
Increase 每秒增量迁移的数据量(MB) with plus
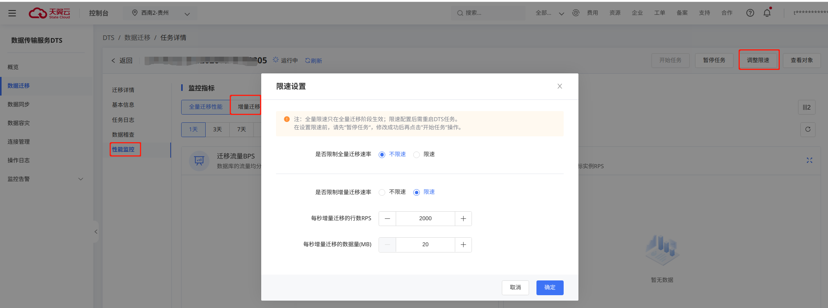[x=463, y=245]
